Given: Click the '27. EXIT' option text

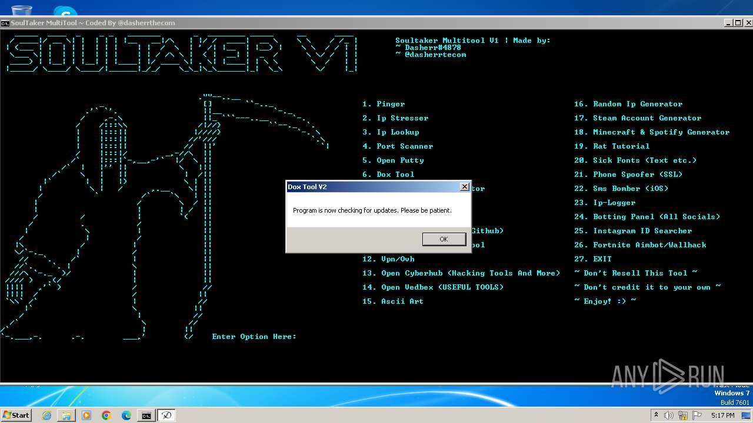Looking at the screenshot, I should pyautogui.click(x=593, y=259).
